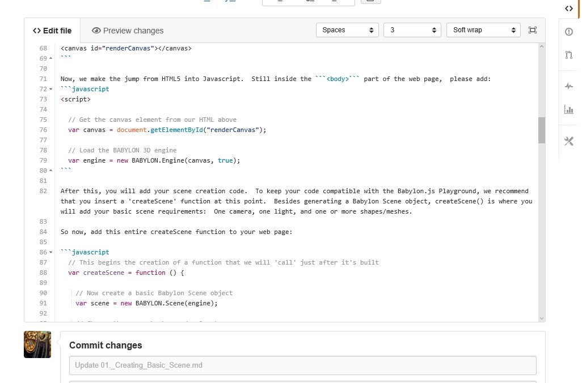The width and height of the screenshot is (582, 383).
Task: Click the comment 'Load the BABYLON 3D engine'
Action: (x=123, y=150)
